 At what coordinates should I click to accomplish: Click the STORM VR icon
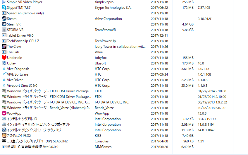point(4,30)
